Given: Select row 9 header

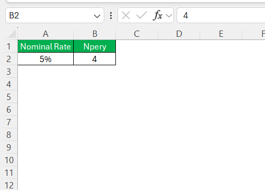Looking at the screenshot, I should 9,147.
